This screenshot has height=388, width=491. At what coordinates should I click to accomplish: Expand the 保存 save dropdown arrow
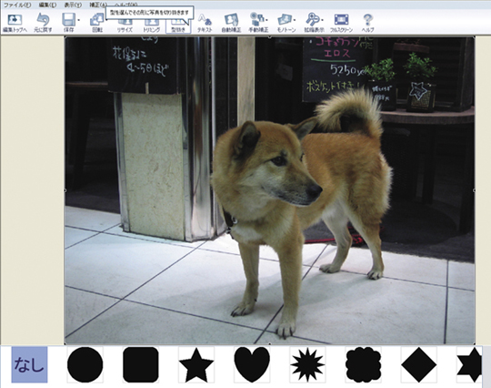pos(78,20)
